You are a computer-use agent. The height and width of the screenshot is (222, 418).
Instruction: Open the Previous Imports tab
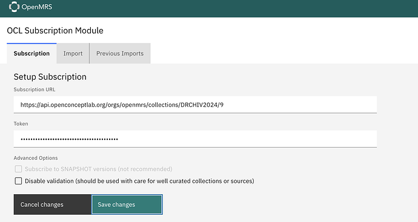120,53
